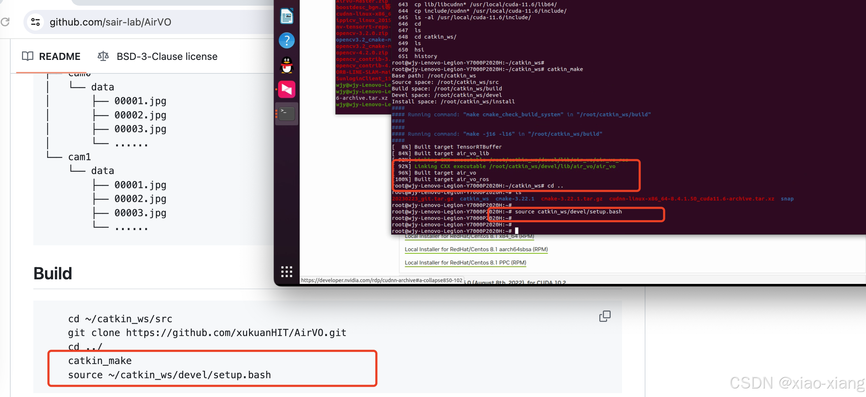Open the Help icon in the dock
Viewport: 866px width, 397px height.
[x=287, y=40]
